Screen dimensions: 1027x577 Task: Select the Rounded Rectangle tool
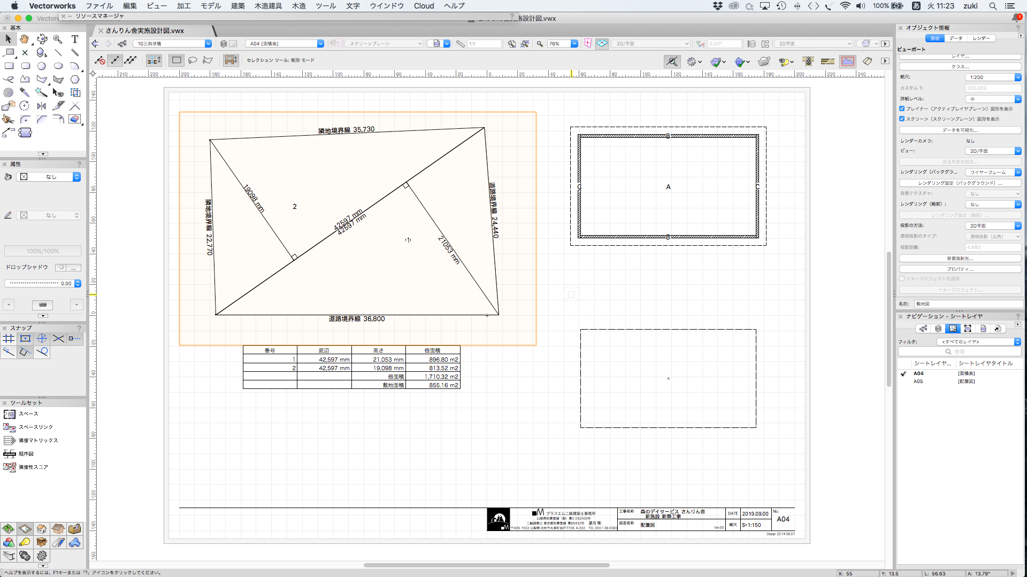[25, 66]
